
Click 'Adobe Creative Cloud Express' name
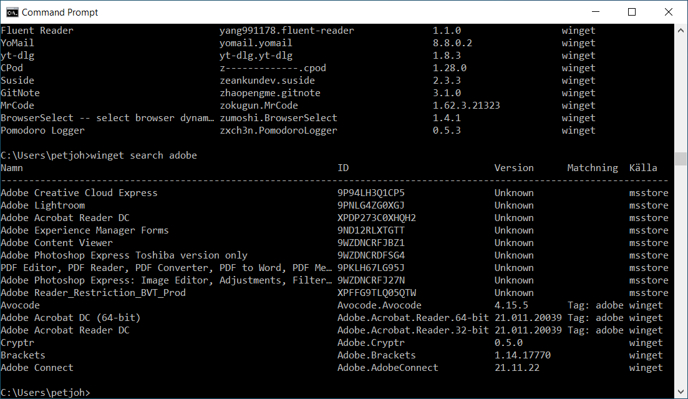click(79, 193)
